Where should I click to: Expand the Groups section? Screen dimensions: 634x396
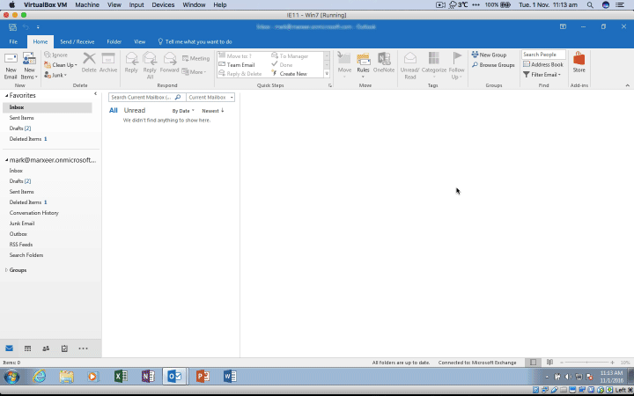click(6, 270)
